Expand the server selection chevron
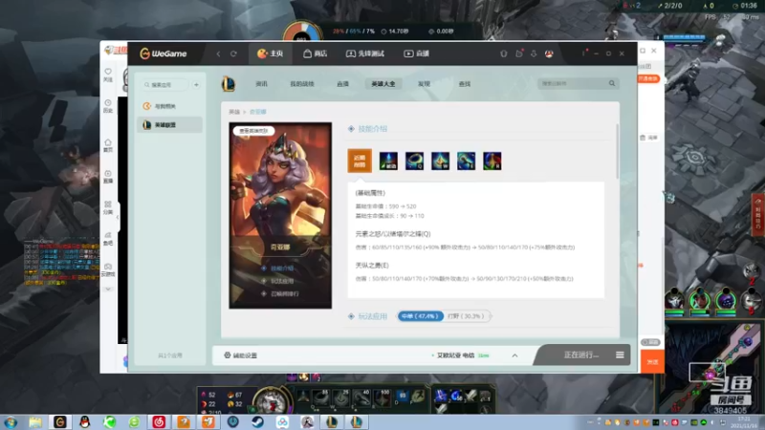Image resolution: width=765 pixels, height=430 pixels. coord(514,355)
